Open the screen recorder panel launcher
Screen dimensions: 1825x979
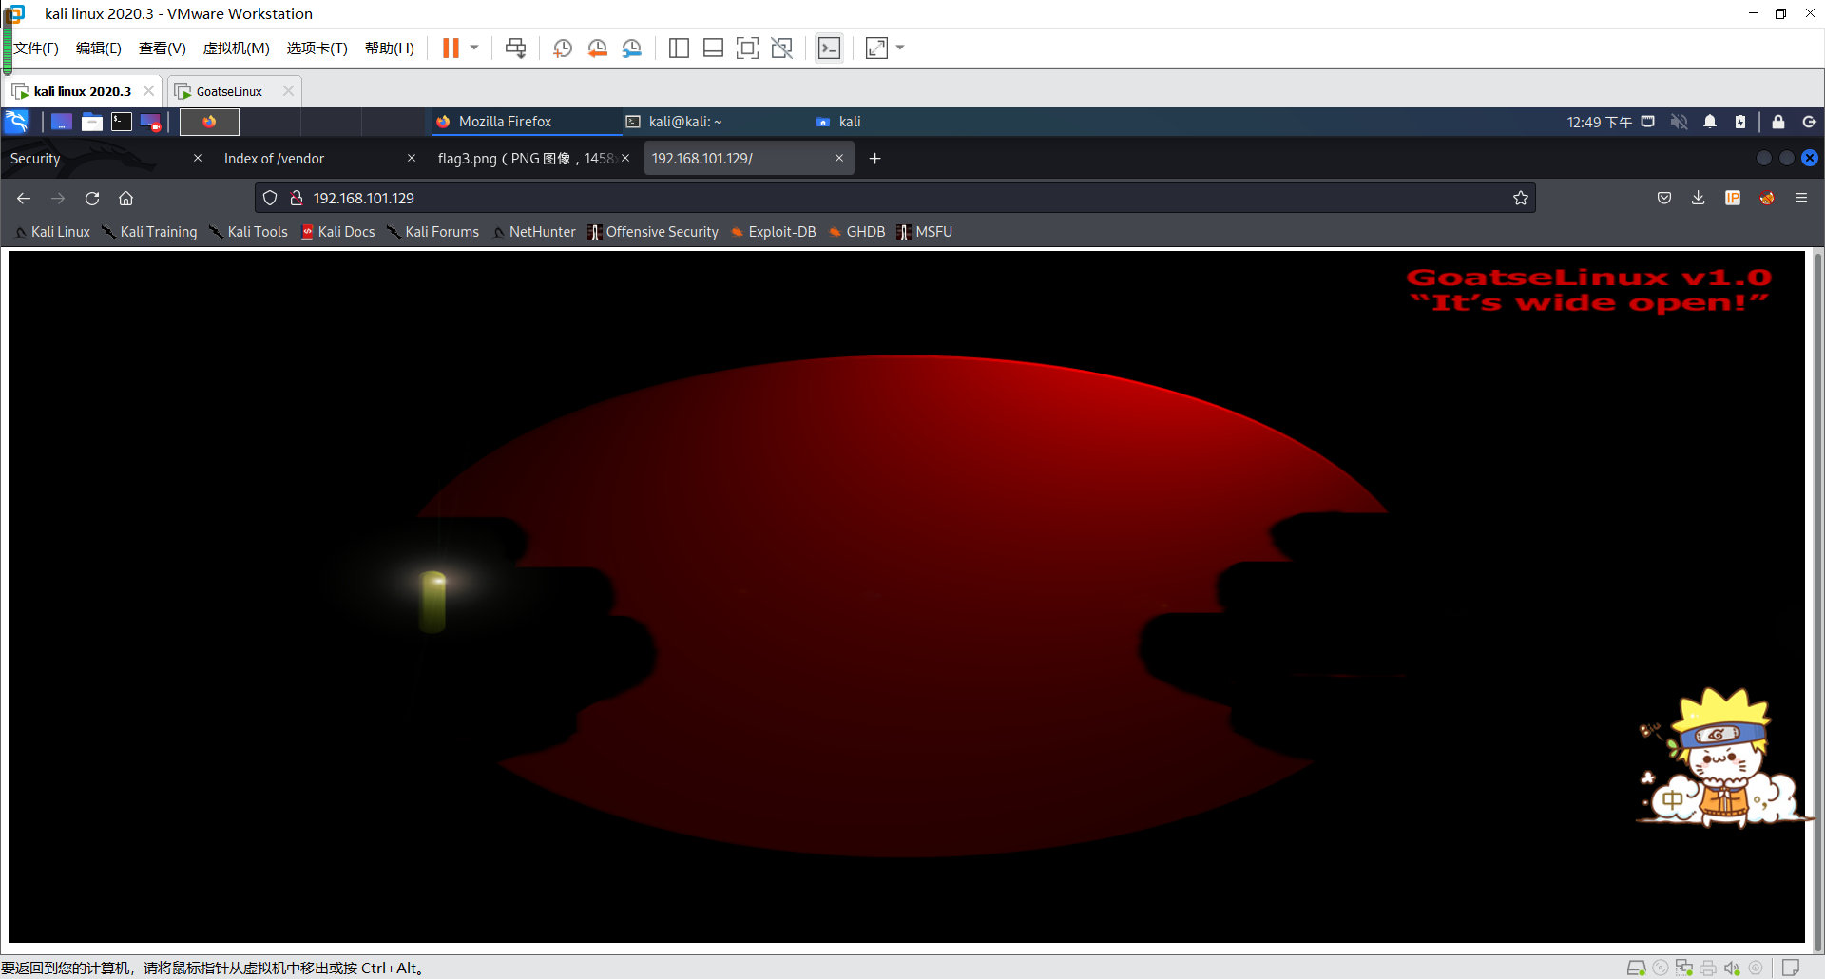150,122
